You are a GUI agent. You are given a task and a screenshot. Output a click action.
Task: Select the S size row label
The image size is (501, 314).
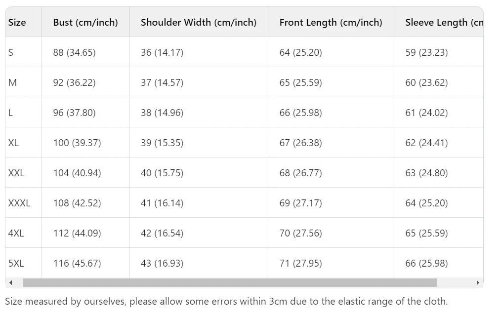click(11, 52)
